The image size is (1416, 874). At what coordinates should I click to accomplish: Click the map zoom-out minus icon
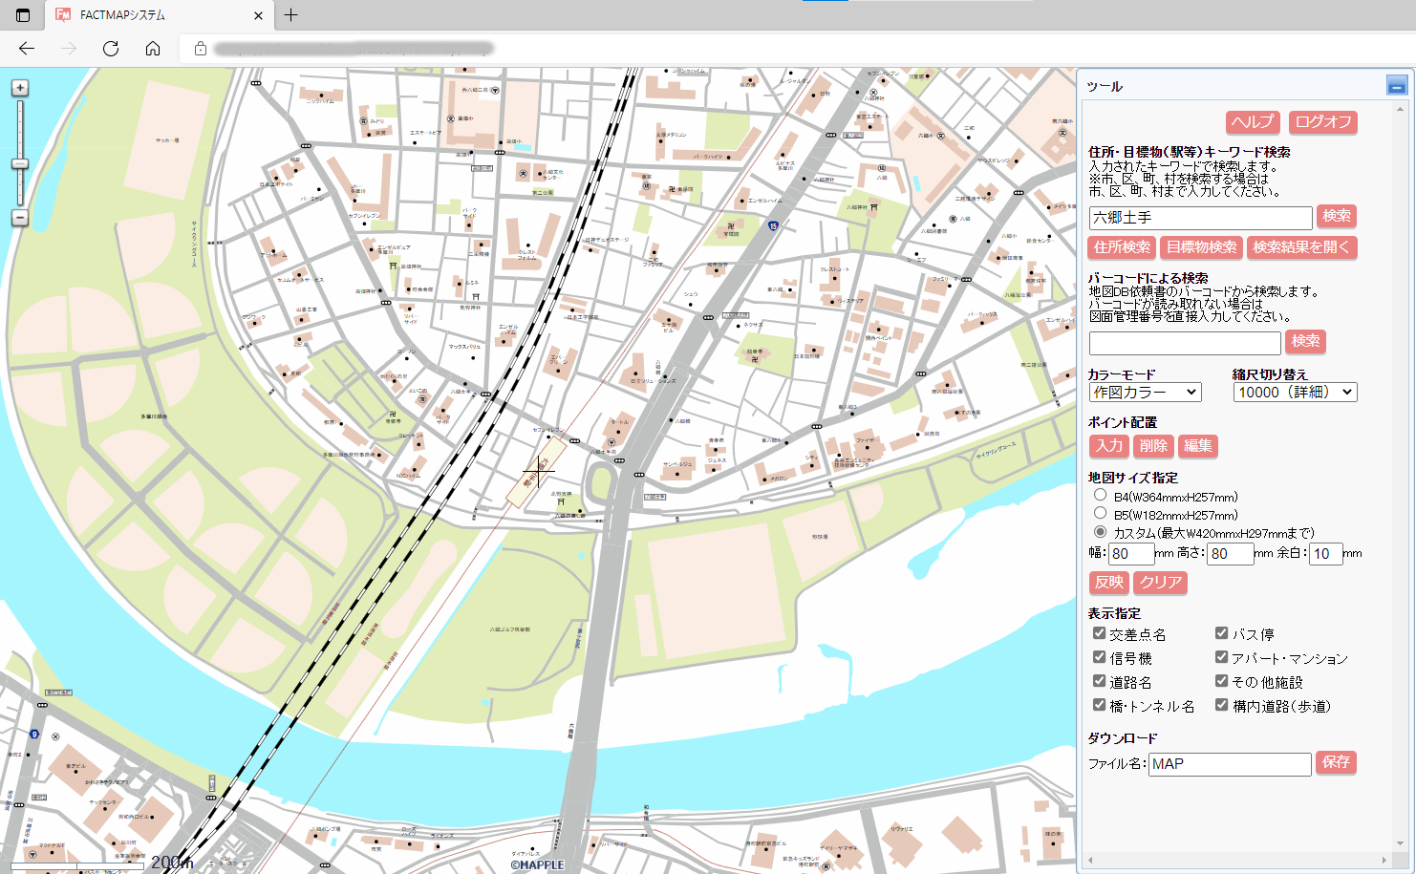pyautogui.click(x=18, y=218)
